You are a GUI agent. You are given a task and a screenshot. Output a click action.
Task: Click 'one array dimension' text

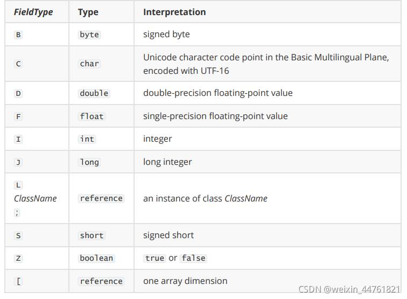pyautogui.click(x=185, y=281)
